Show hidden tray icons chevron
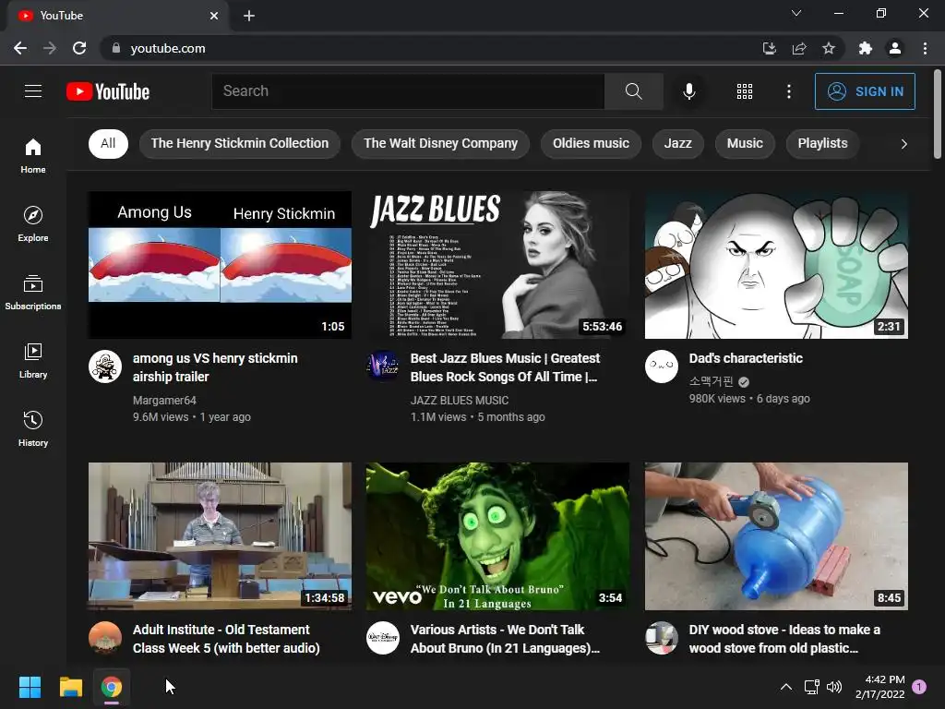The image size is (945, 709). click(x=786, y=687)
